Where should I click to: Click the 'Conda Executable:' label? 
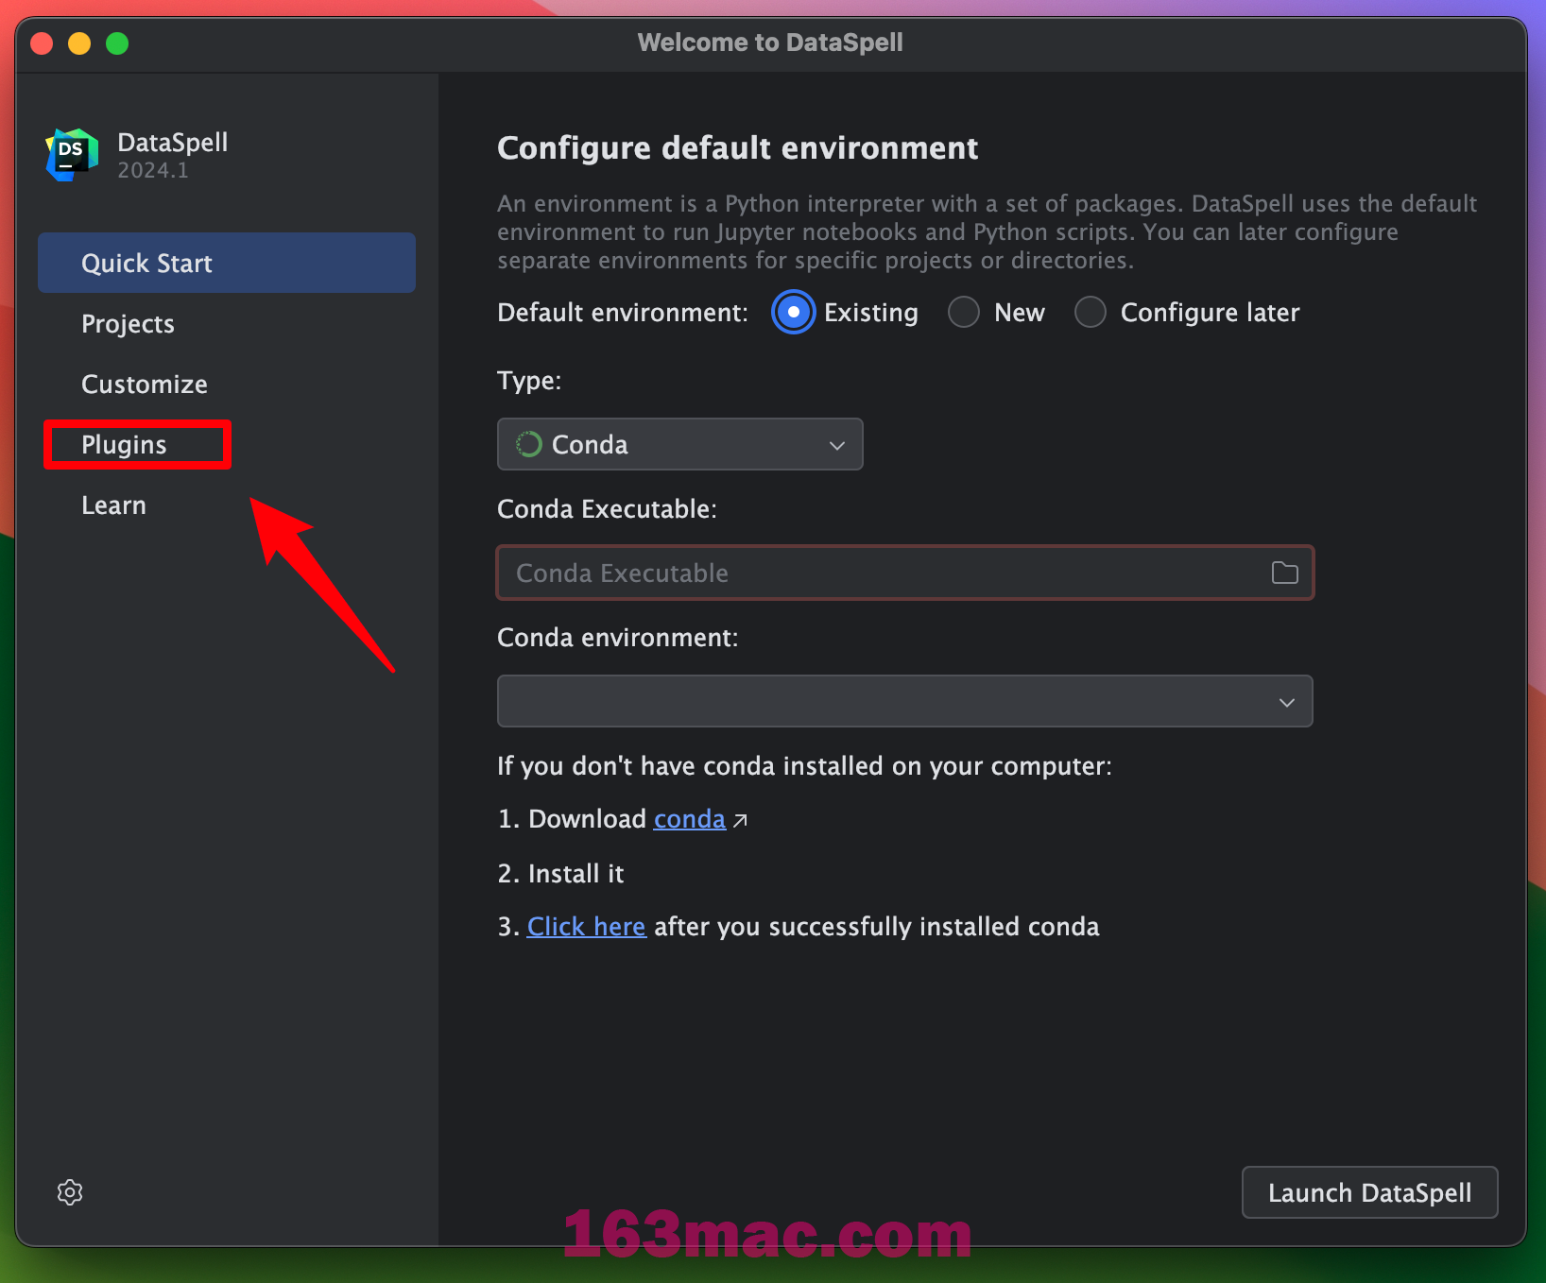pyautogui.click(x=607, y=508)
